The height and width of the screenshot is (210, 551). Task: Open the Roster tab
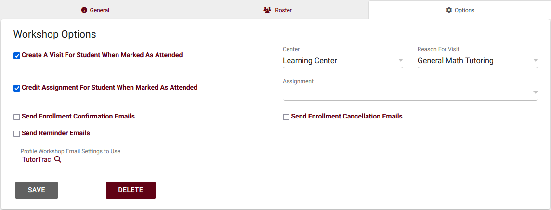point(283,10)
